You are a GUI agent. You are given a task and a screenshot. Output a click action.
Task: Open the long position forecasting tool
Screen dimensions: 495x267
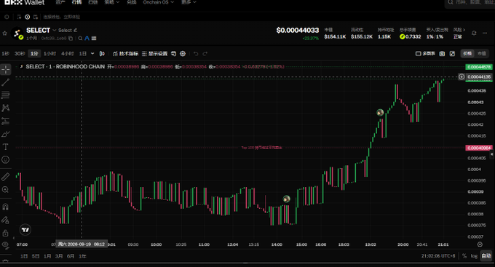pyautogui.click(x=5, y=121)
